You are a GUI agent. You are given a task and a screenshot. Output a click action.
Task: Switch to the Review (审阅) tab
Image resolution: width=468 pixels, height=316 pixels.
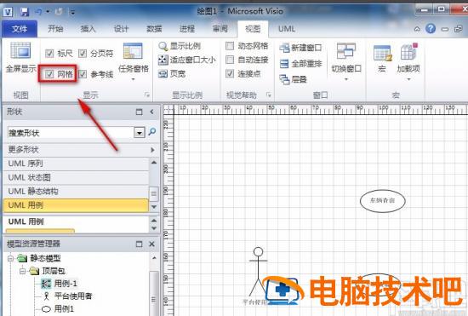[220, 29]
